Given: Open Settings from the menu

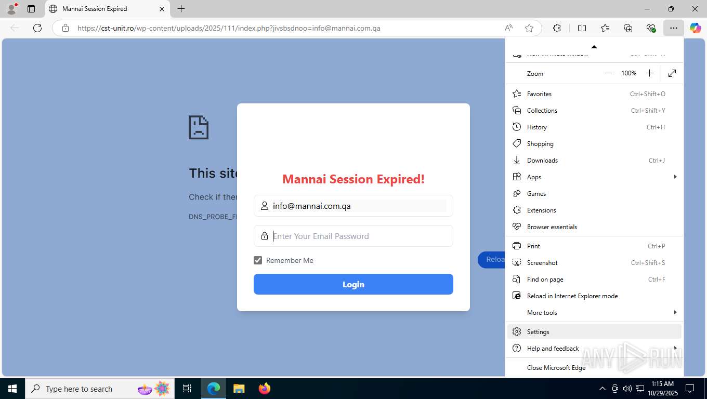Looking at the screenshot, I should 594,332.
